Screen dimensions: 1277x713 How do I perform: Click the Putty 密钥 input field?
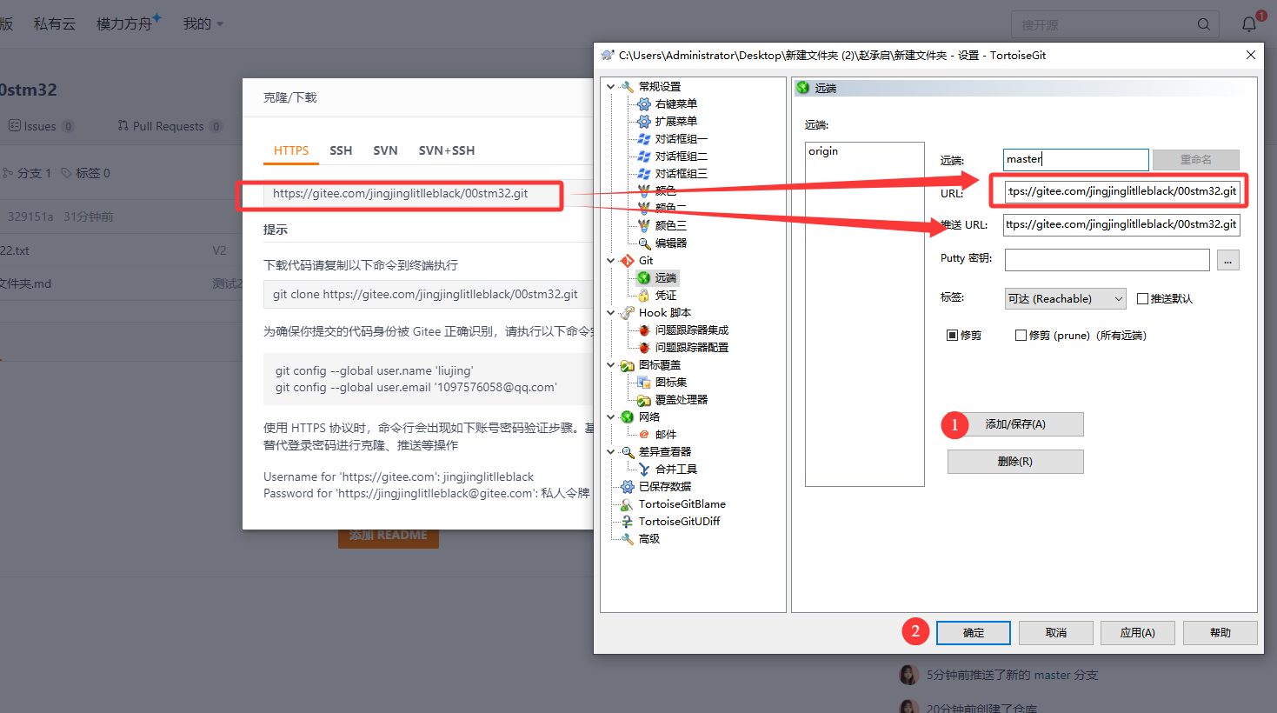[x=1107, y=260]
